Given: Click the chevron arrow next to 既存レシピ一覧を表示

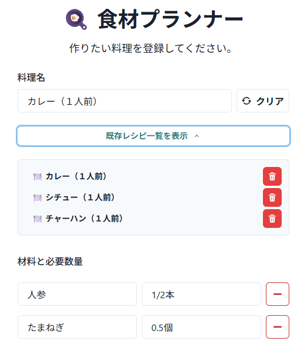Looking at the screenshot, I should coord(197,136).
